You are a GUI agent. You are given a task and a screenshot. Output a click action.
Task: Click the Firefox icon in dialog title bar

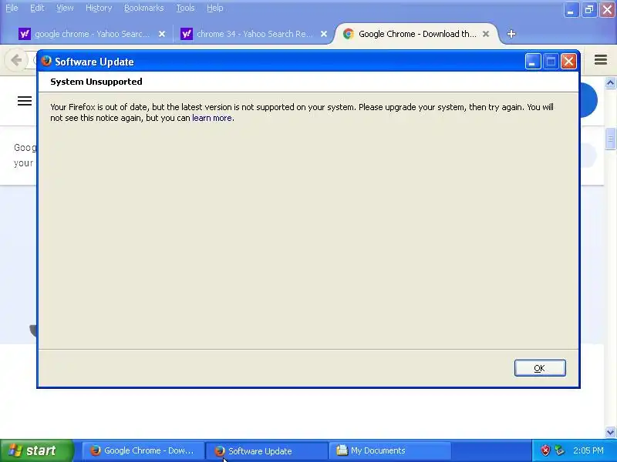[46, 62]
